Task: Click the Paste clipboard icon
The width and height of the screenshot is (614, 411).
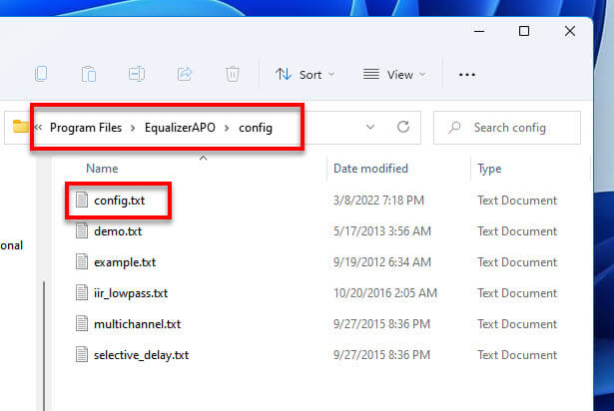Action: pos(89,74)
